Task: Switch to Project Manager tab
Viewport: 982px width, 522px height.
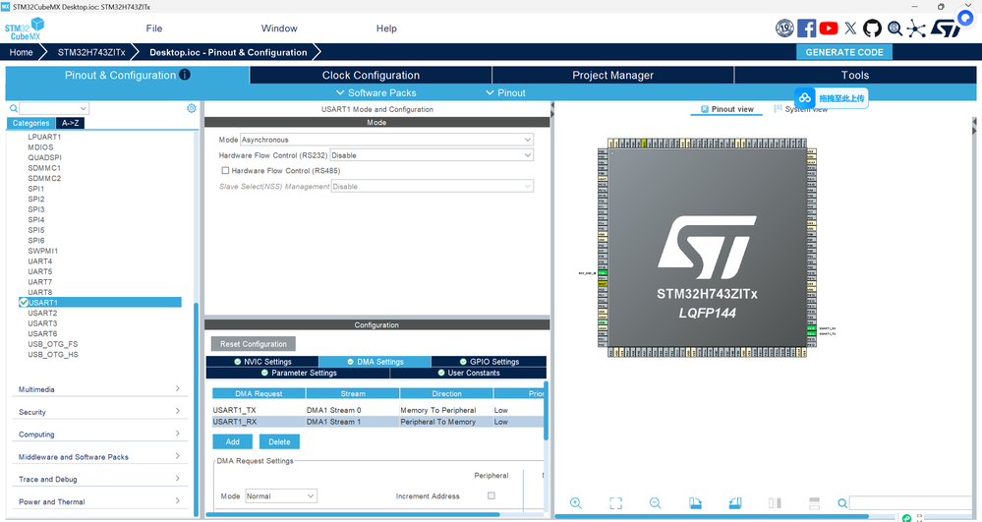Action: pyautogui.click(x=613, y=75)
